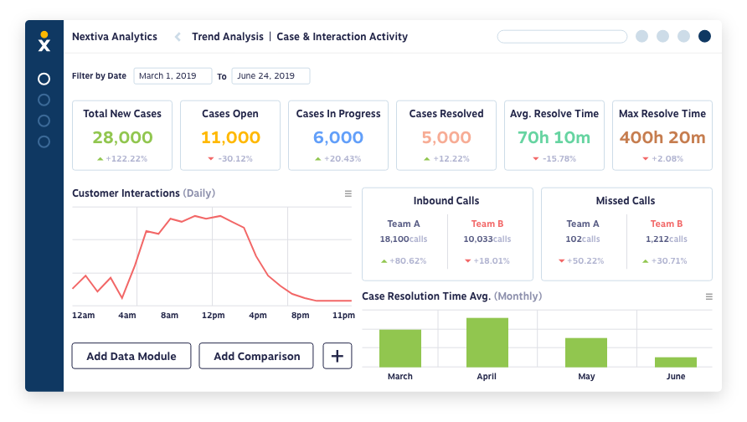The width and height of the screenshot is (747, 422).
Task: Click Case & Interaction Activity breadcrumb
Action: point(342,37)
